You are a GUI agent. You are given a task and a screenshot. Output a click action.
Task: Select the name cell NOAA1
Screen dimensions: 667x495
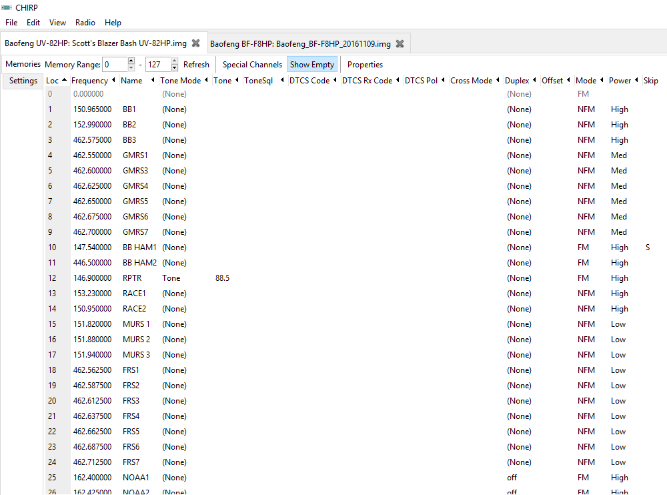pos(136,477)
